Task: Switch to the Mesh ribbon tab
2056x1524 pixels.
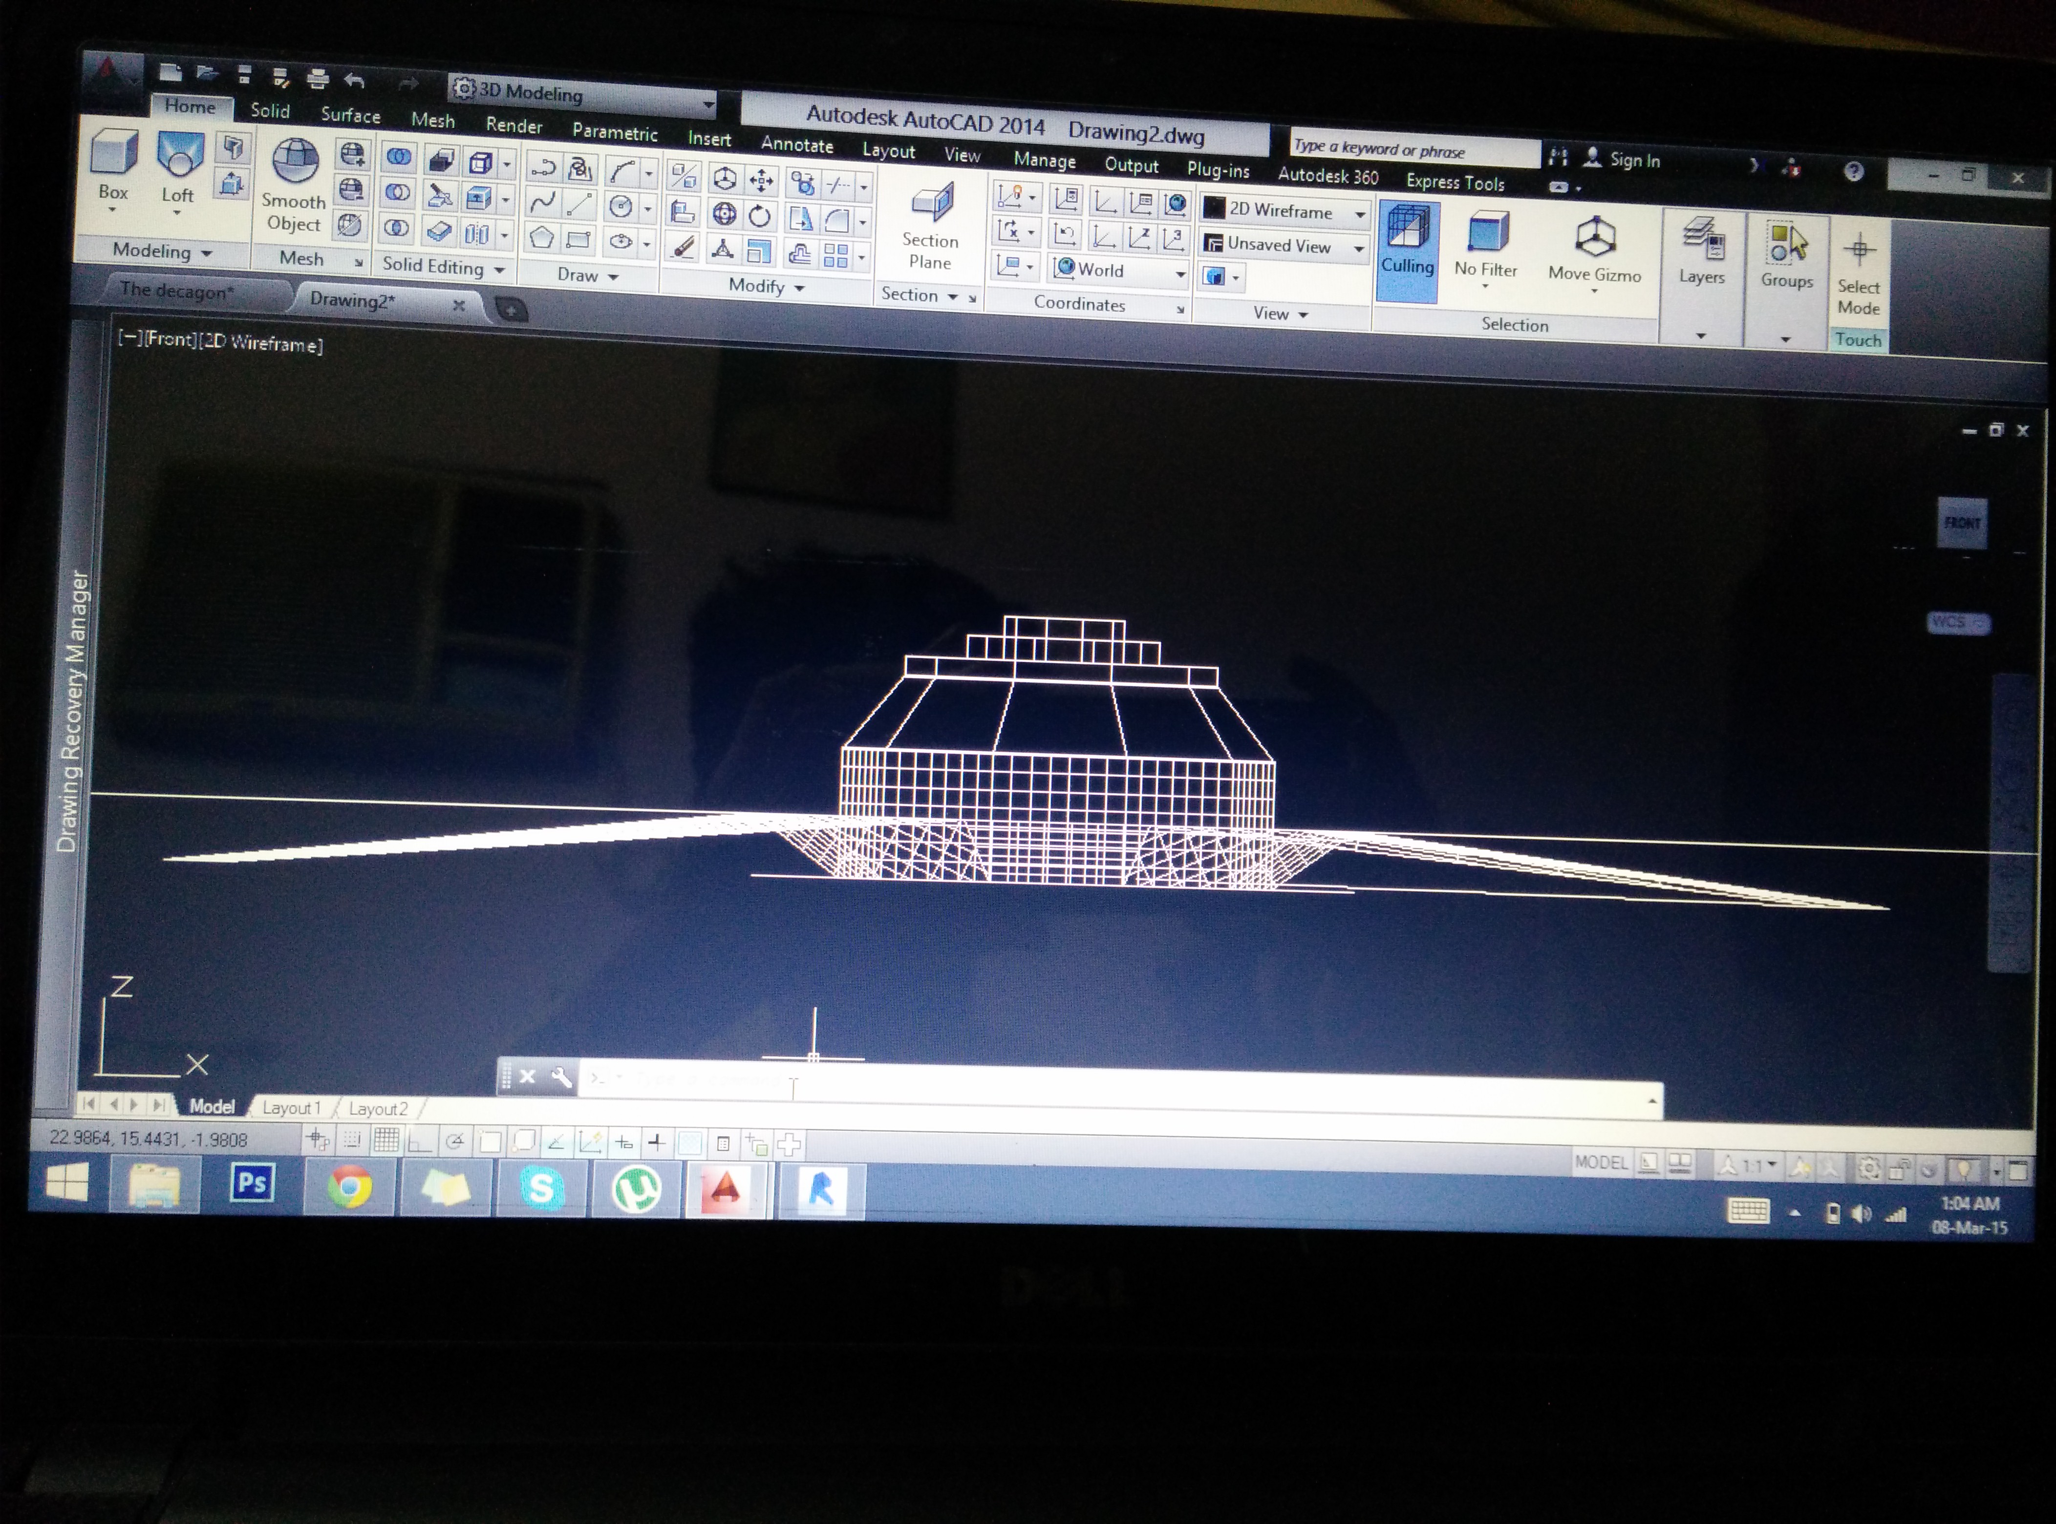Action: (x=433, y=121)
